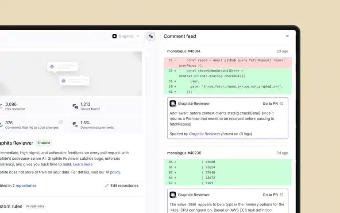Click removed code line 33 in the diff
This screenshot has height=213, width=340.
point(228,63)
